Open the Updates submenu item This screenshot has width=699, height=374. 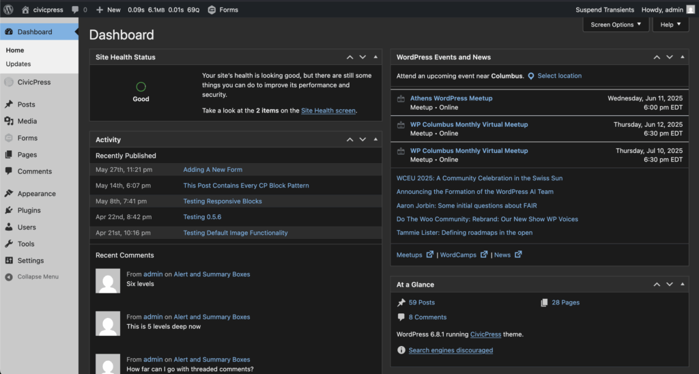pyautogui.click(x=18, y=63)
